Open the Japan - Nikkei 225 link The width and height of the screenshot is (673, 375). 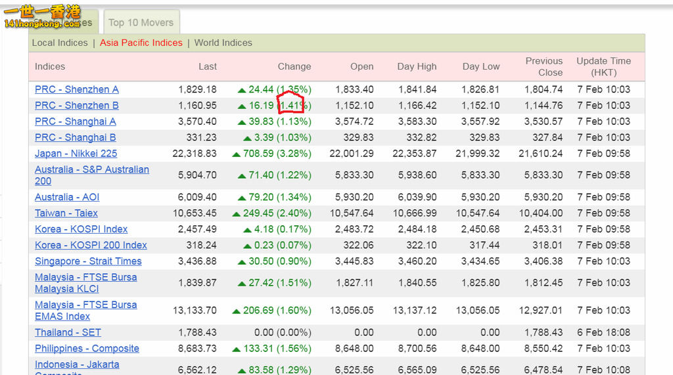[x=76, y=153]
